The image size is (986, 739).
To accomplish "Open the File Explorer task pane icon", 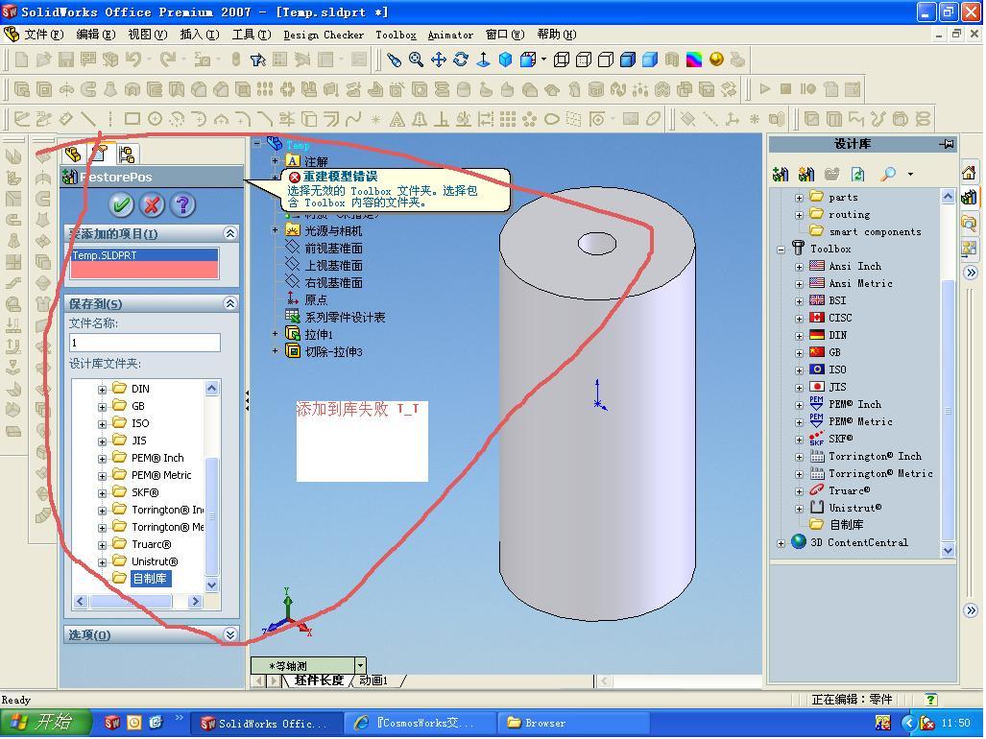I will pos(969,223).
